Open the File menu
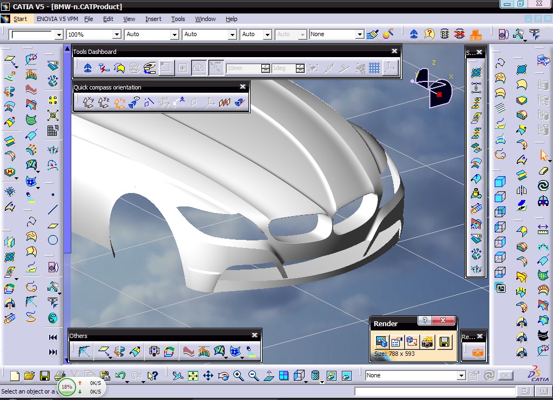553x400 pixels. pos(89,19)
